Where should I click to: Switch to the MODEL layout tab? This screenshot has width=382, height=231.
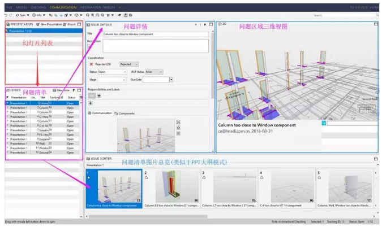pyautogui.click(x=22, y=7)
